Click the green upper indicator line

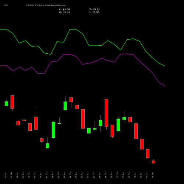click(x=89, y=45)
